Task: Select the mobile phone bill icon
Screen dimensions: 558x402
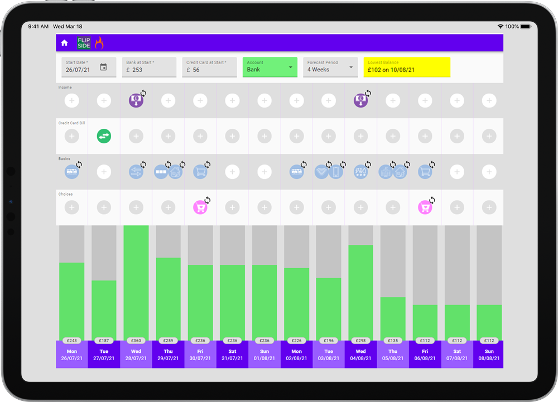Action: pyautogui.click(x=335, y=172)
